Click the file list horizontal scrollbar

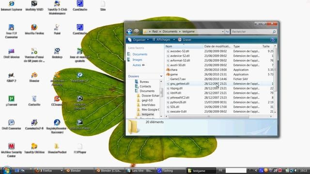[209, 116]
